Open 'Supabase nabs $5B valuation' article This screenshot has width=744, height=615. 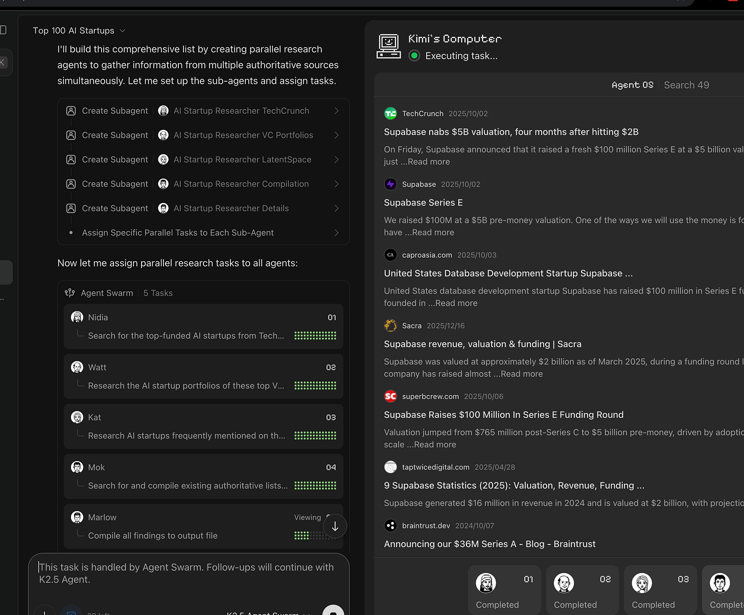[x=511, y=132]
